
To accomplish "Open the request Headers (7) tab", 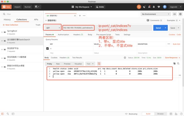I will coord(78,35).
